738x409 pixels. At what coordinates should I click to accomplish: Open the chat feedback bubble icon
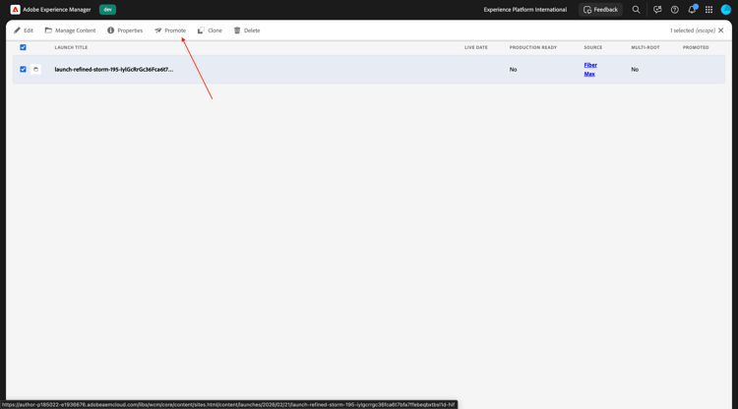pos(657,10)
